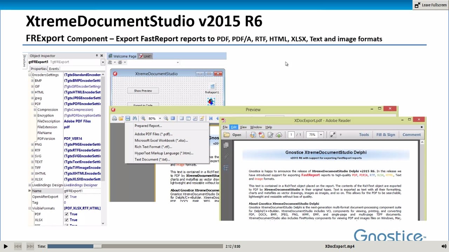Viewport: 449px width, 252px height.
Task: Collapse the PDF encoder settings node
Action: pos(32,104)
